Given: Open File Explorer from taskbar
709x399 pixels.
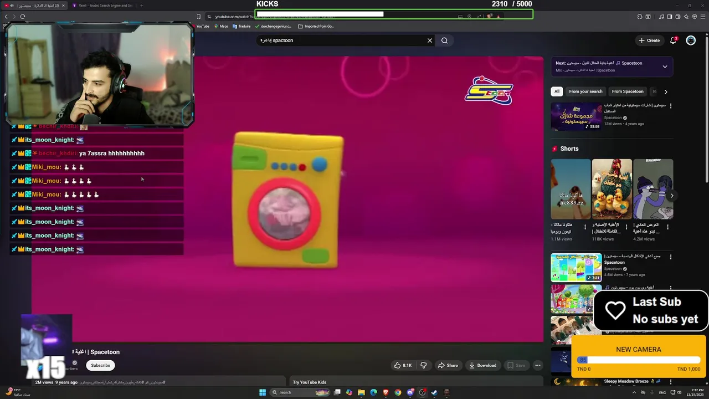Looking at the screenshot, I should [x=361, y=392].
